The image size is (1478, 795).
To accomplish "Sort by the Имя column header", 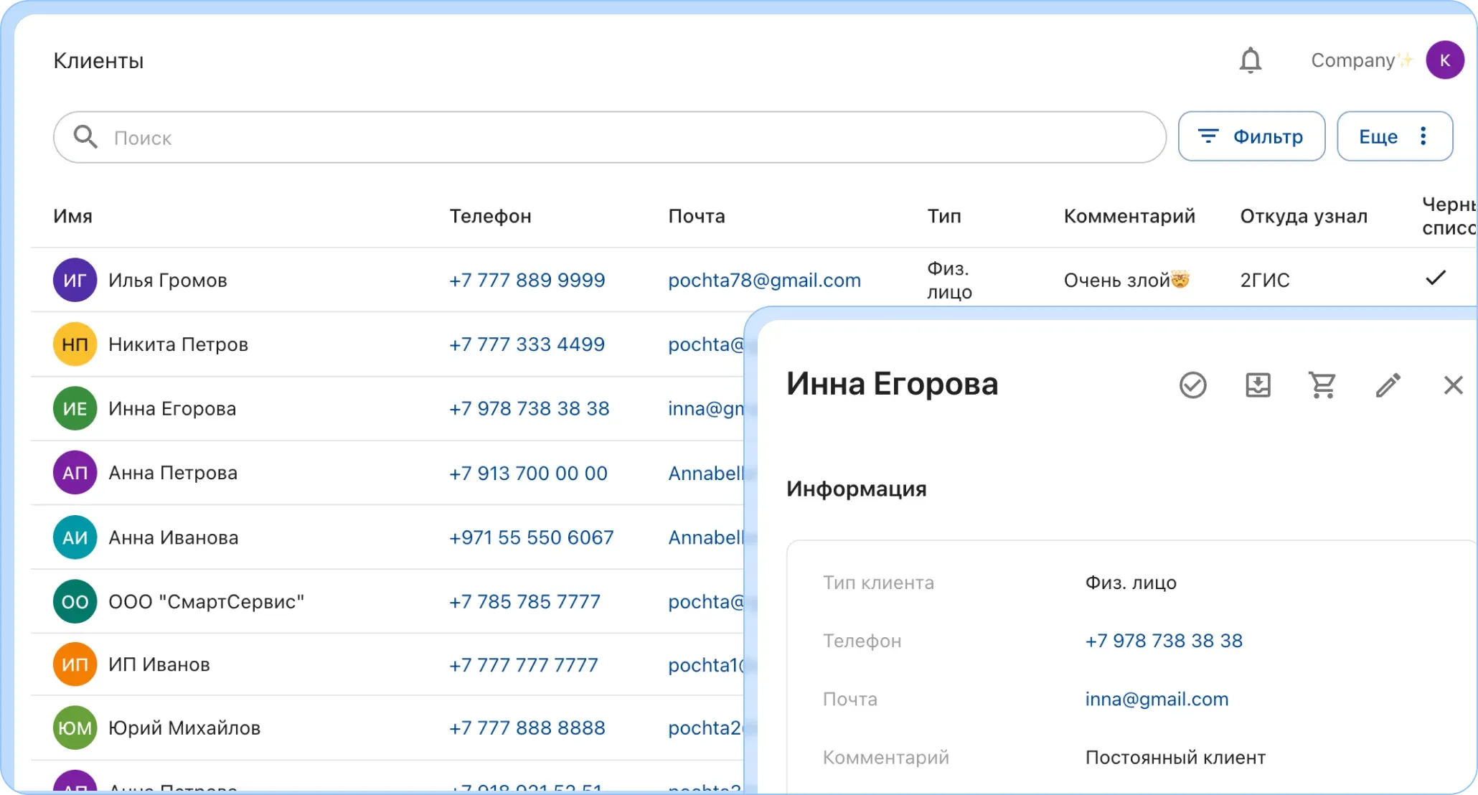I will [x=72, y=216].
